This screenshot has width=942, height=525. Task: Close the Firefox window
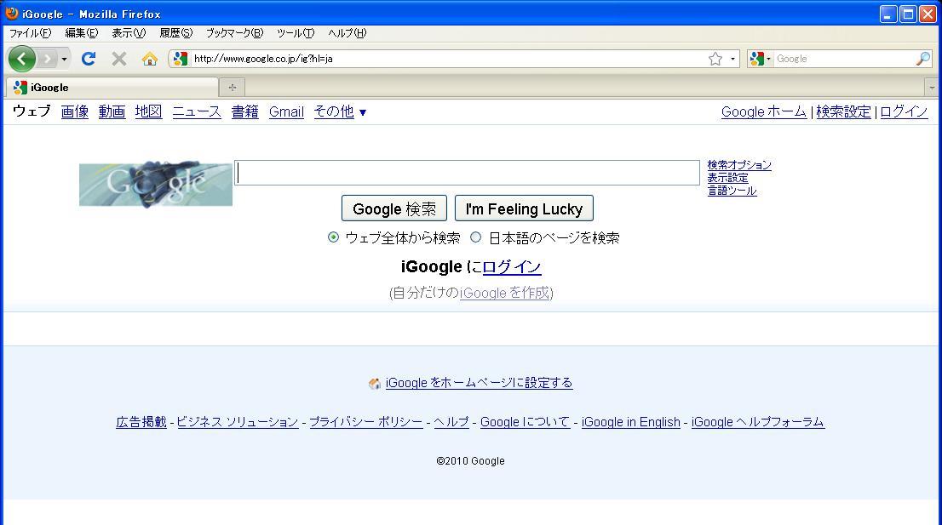[x=928, y=14]
